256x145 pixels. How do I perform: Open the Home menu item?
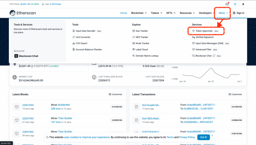123,13
